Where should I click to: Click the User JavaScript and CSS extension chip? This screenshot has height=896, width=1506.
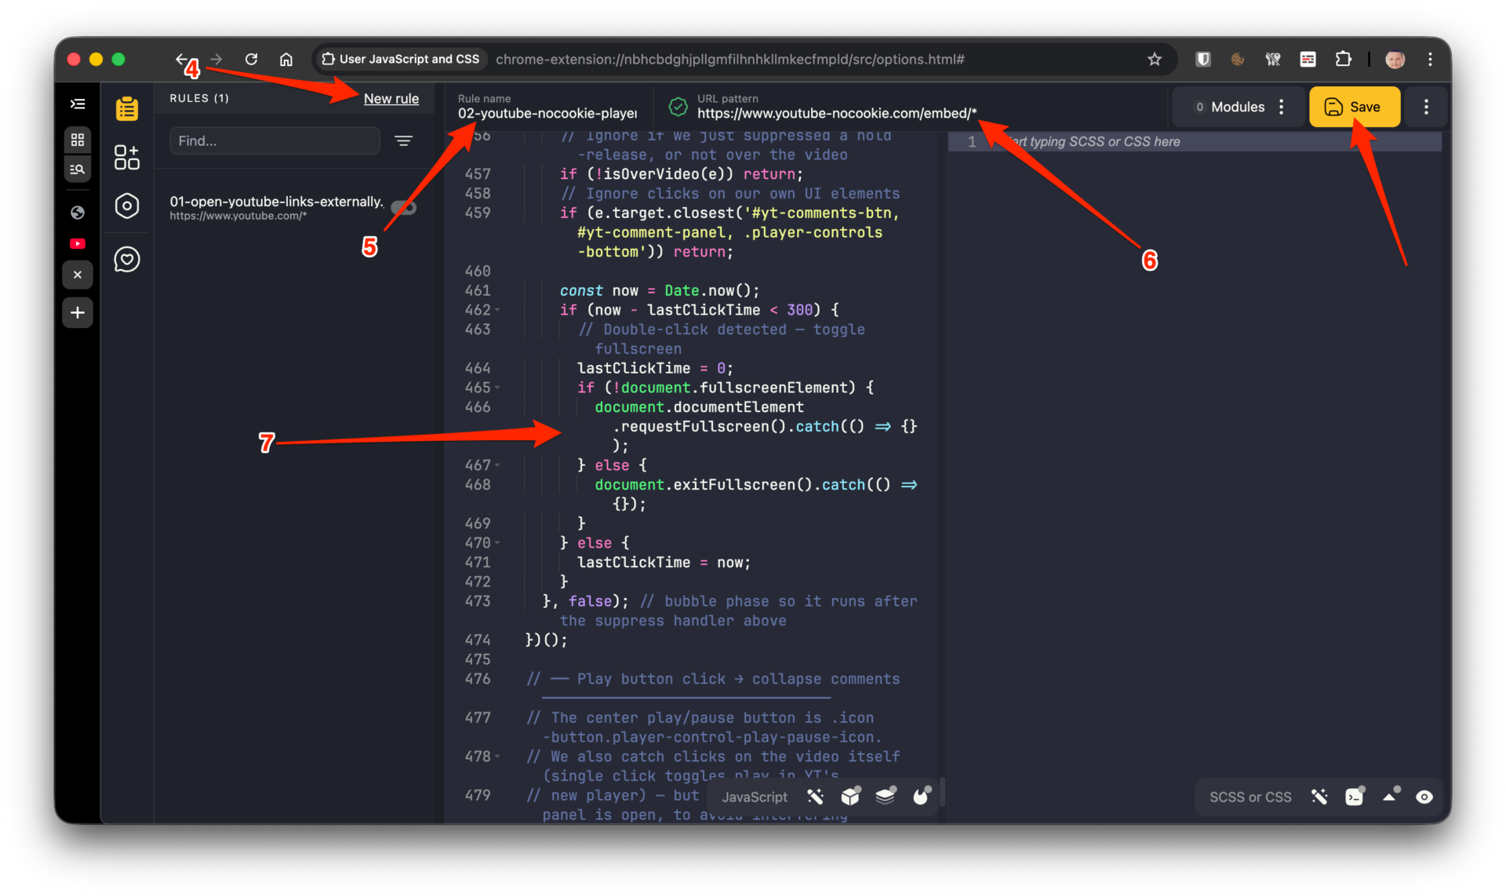pos(401,59)
